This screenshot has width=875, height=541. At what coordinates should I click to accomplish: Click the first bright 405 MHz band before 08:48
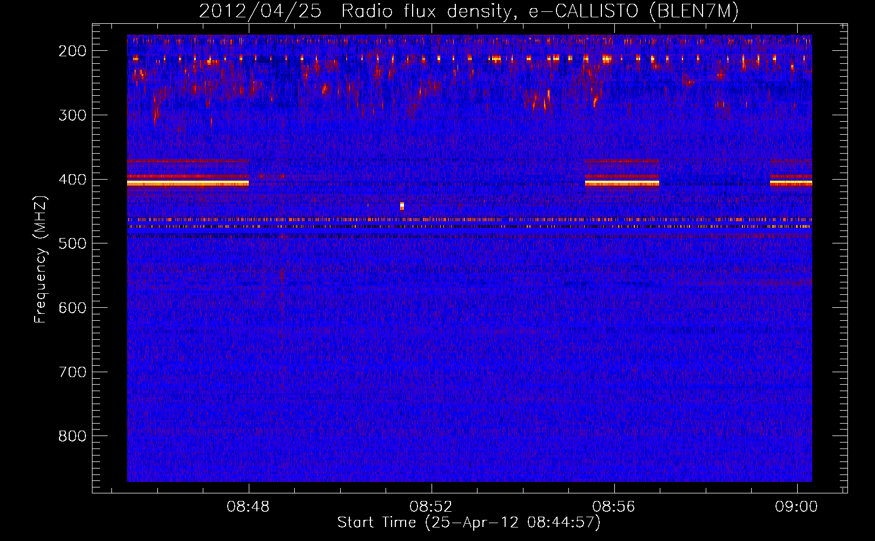tap(188, 183)
